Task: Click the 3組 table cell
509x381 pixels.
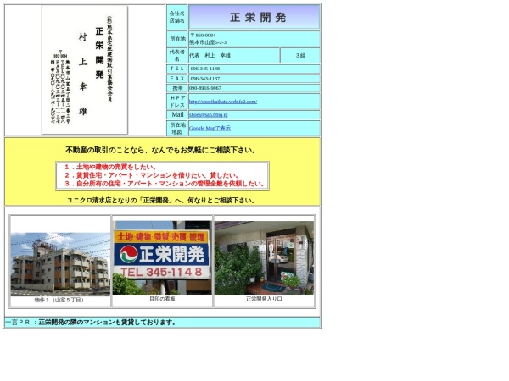Action: [x=300, y=55]
